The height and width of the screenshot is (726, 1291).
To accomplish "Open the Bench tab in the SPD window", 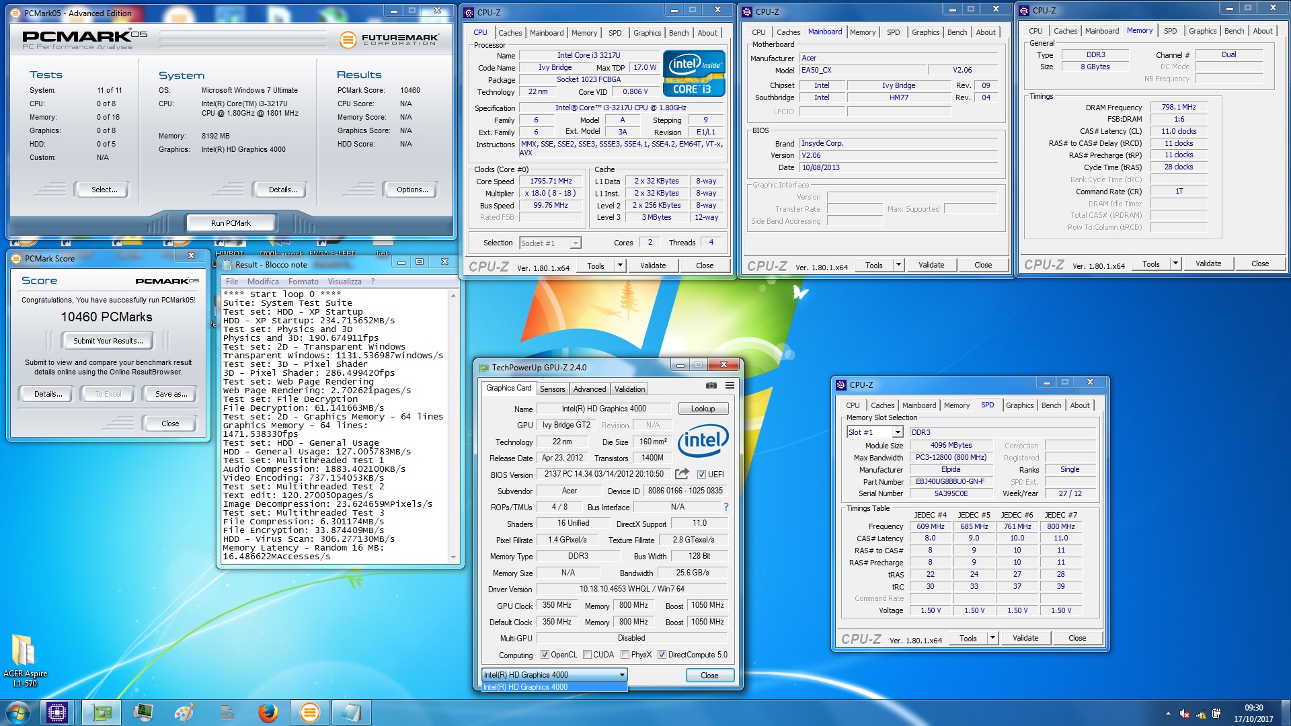I will tap(1051, 405).
